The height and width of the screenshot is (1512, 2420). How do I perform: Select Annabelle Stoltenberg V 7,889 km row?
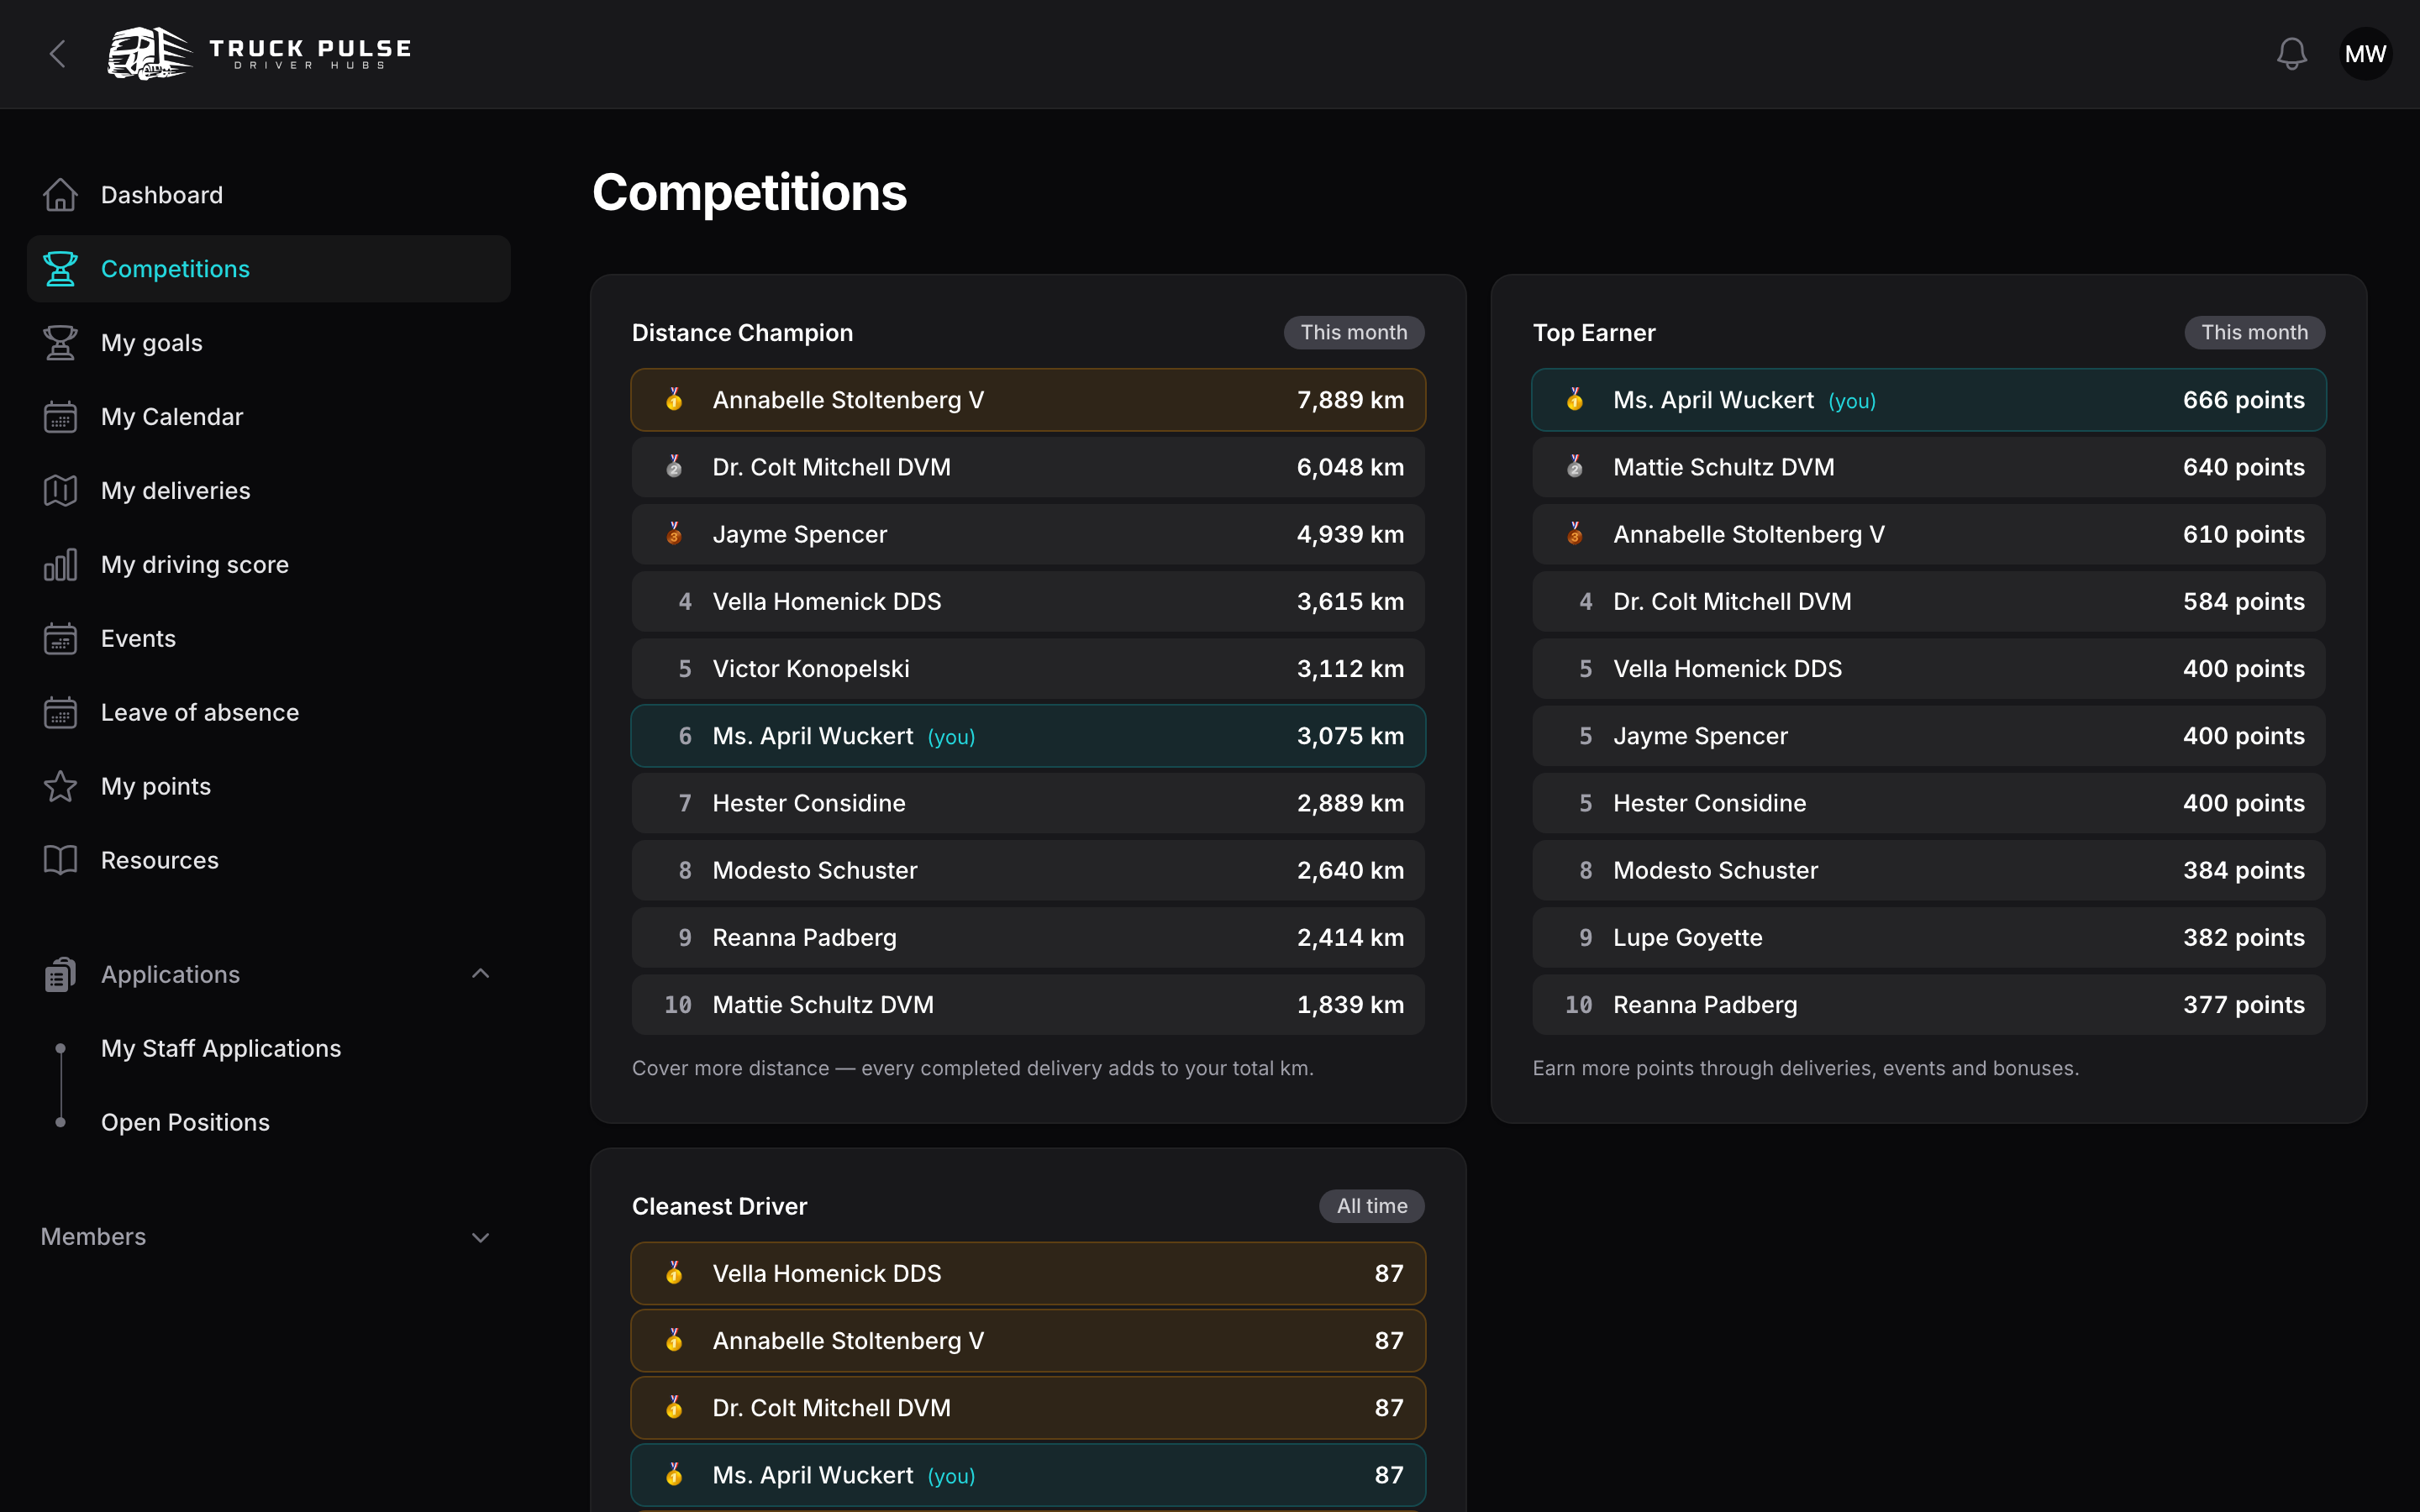pyautogui.click(x=1028, y=400)
